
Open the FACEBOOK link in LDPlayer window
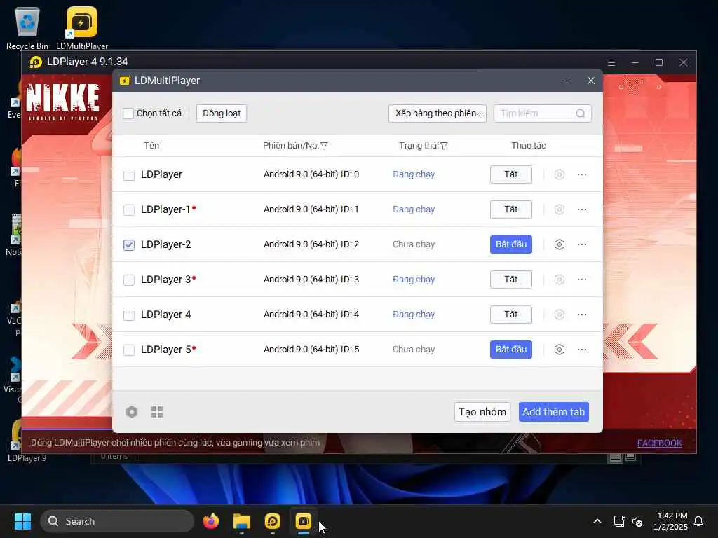coord(659,443)
